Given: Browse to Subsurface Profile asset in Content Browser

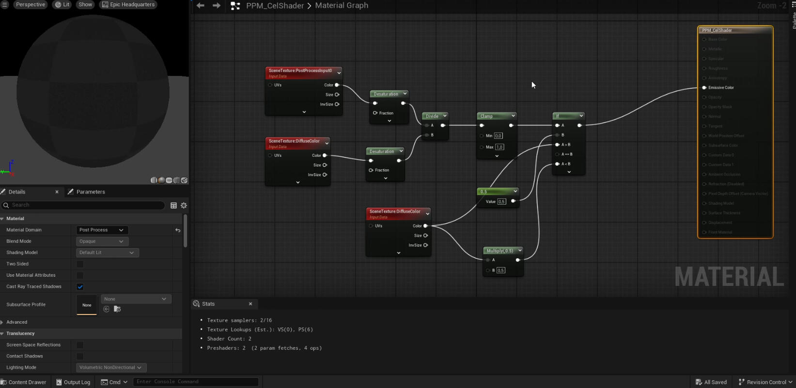Looking at the screenshot, I should (x=117, y=309).
